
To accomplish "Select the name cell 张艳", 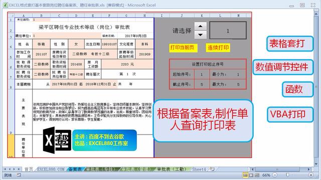I will pyautogui.click(x=41, y=44).
